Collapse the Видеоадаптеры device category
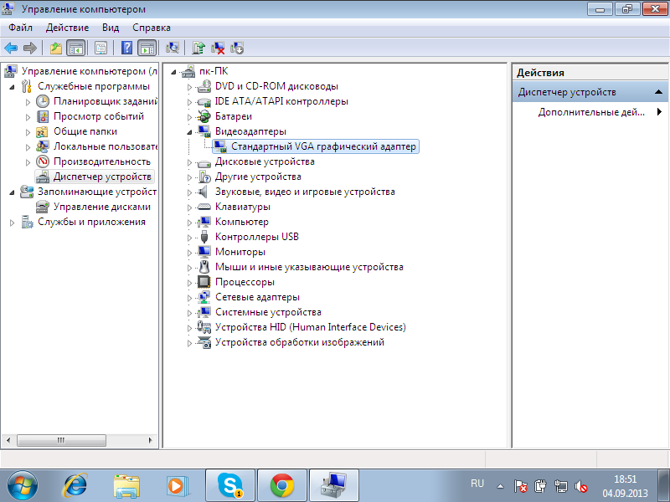Image resolution: width=670 pixels, height=502 pixels. [189, 132]
